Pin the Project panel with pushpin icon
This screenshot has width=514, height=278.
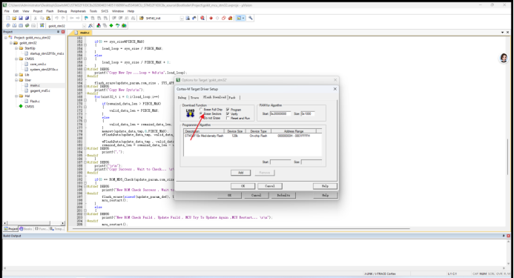(x=59, y=32)
